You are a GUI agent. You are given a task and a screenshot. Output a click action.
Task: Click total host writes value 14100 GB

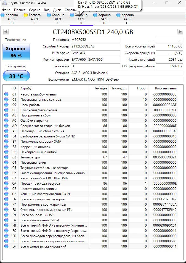[169, 46]
